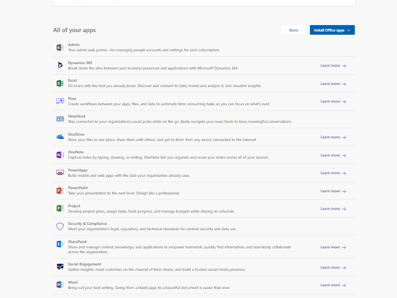Click the purple OneNote icon
The height and width of the screenshot is (298, 397).
(60, 155)
